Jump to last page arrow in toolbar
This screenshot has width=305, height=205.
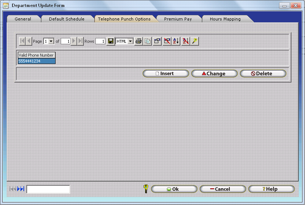pyautogui.click(x=80, y=41)
